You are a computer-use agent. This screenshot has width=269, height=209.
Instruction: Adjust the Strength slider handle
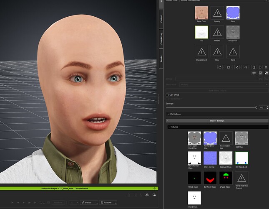256,107
